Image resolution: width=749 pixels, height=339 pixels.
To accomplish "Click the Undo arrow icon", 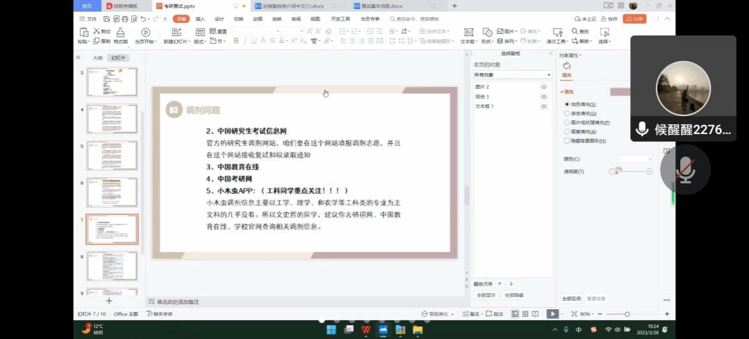I will pos(143,19).
